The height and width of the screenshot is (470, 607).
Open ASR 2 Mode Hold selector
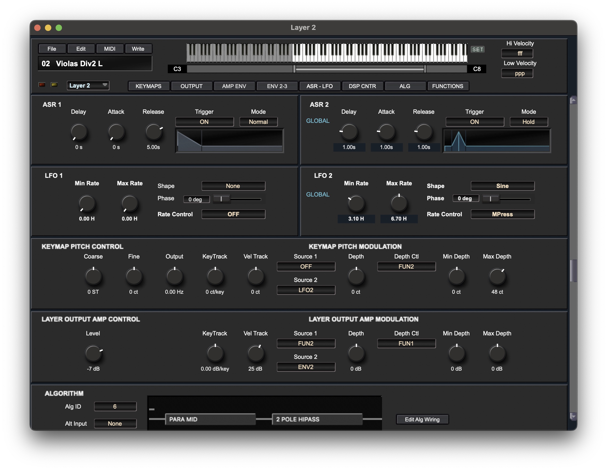pyautogui.click(x=528, y=122)
